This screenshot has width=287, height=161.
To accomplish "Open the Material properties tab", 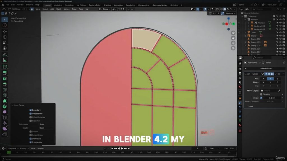I will (240, 125).
